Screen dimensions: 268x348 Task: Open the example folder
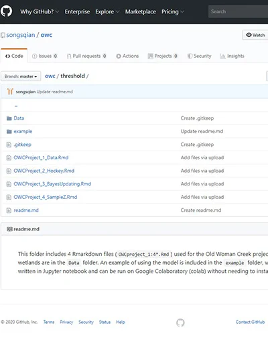pyautogui.click(x=23, y=132)
